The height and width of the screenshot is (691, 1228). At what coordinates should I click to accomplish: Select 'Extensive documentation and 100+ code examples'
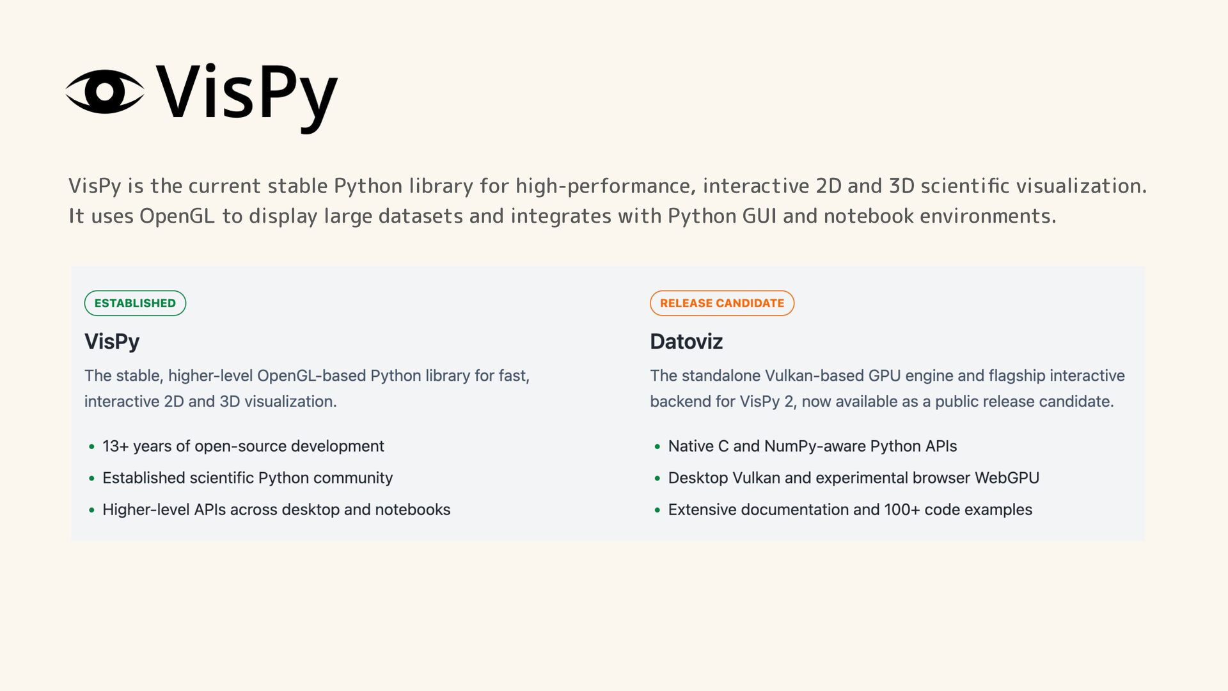tap(850, 510)
